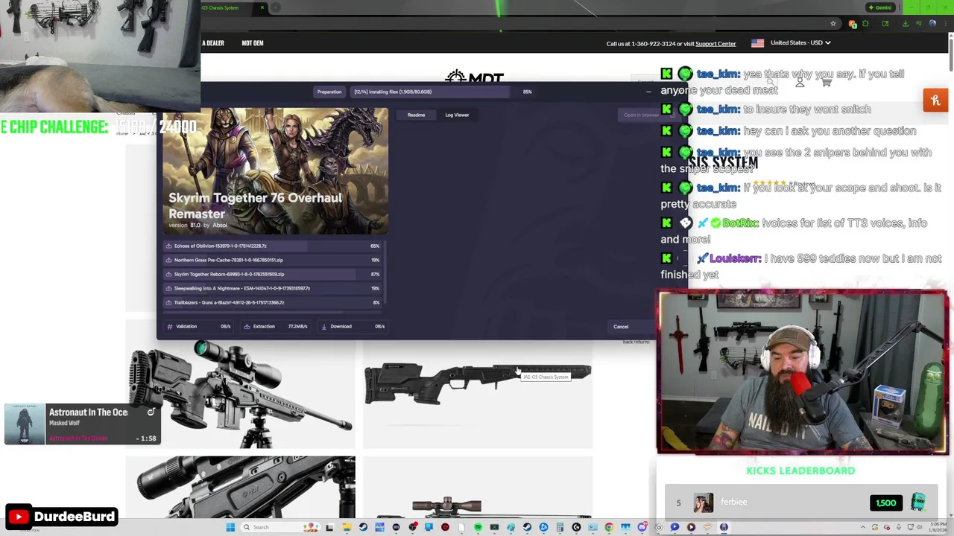Click the orange accessibility widget icon
The width and height of the screenshot is (954, 536).
(x=935, y=100)
